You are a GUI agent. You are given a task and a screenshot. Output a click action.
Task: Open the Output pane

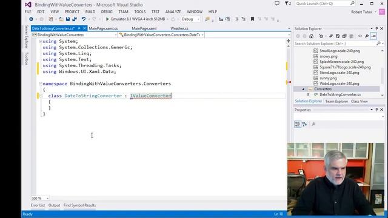click(54, 205)
